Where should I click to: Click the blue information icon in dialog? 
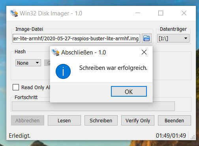pyautogui.click(x=63, y=71)
